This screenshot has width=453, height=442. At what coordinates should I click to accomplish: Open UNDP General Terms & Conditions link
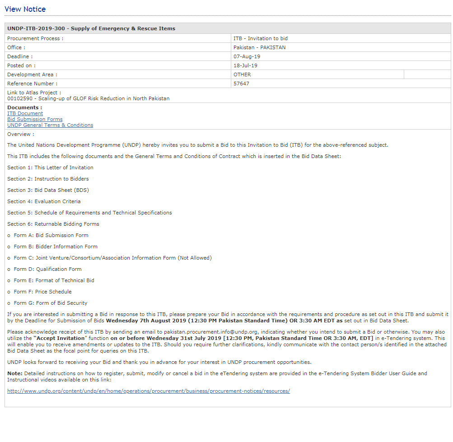[50, 125]
